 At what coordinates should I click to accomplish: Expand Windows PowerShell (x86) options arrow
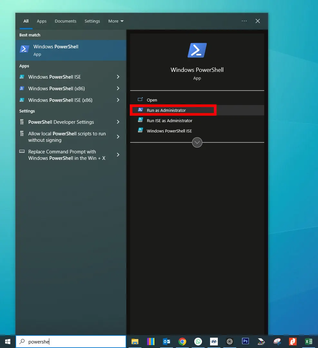click(x=118, y=88)
